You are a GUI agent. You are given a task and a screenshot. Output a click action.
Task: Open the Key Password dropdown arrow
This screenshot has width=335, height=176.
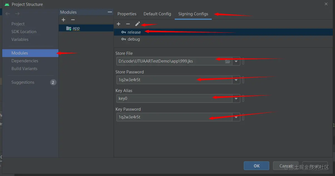click(x=236, y=117)
